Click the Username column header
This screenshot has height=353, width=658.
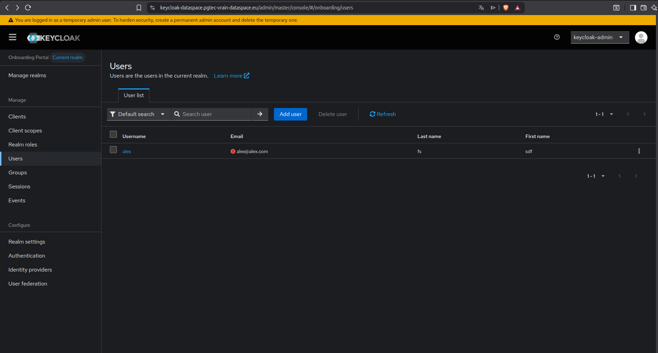134,136
